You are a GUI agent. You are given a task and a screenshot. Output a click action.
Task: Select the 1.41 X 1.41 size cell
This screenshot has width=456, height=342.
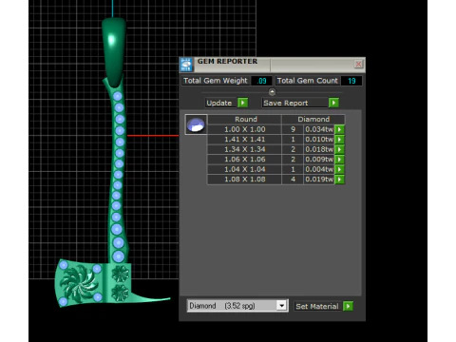[x=244, y=140]
